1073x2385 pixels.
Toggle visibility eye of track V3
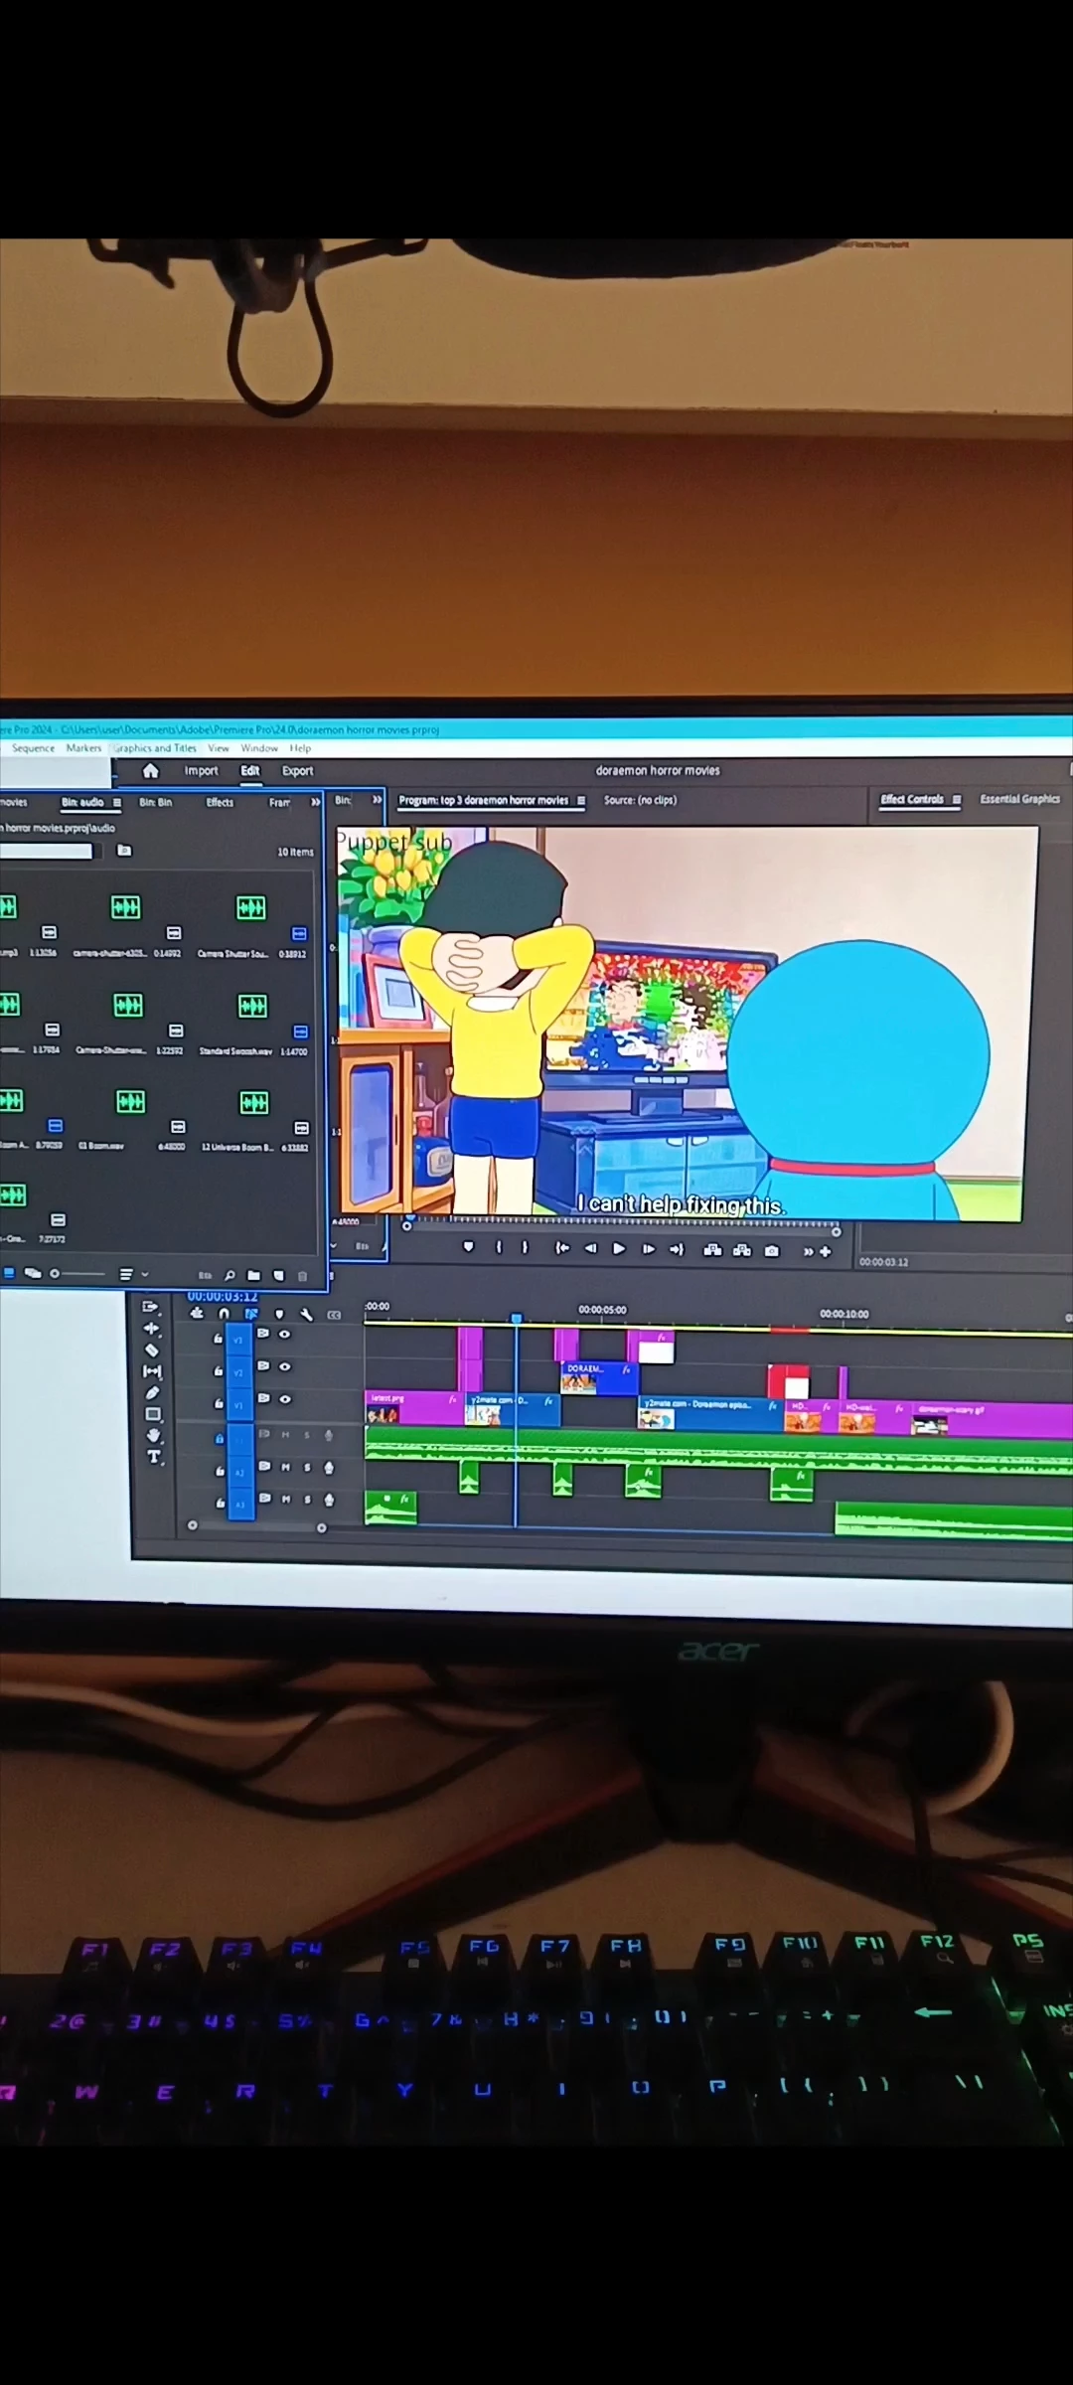tap(285, 1335)
